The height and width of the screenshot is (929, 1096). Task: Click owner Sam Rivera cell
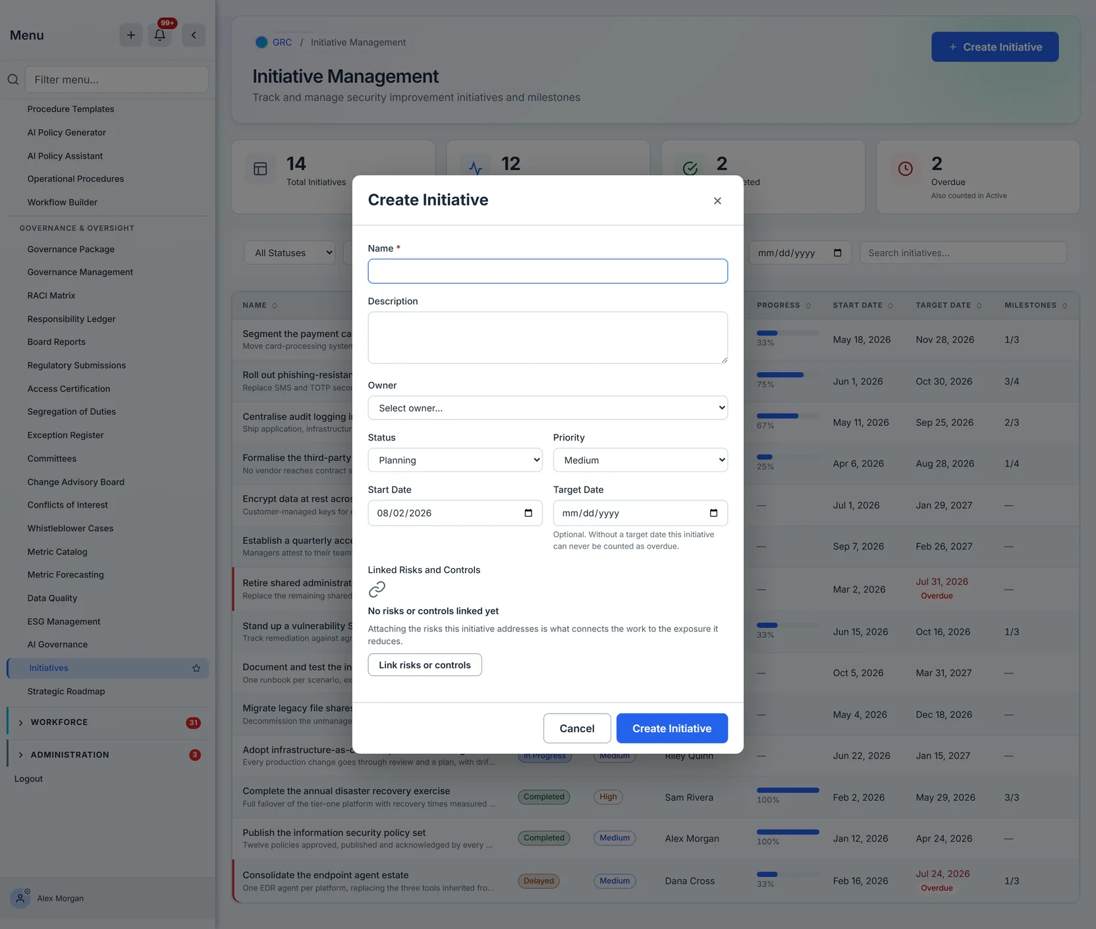pos(689,797)
